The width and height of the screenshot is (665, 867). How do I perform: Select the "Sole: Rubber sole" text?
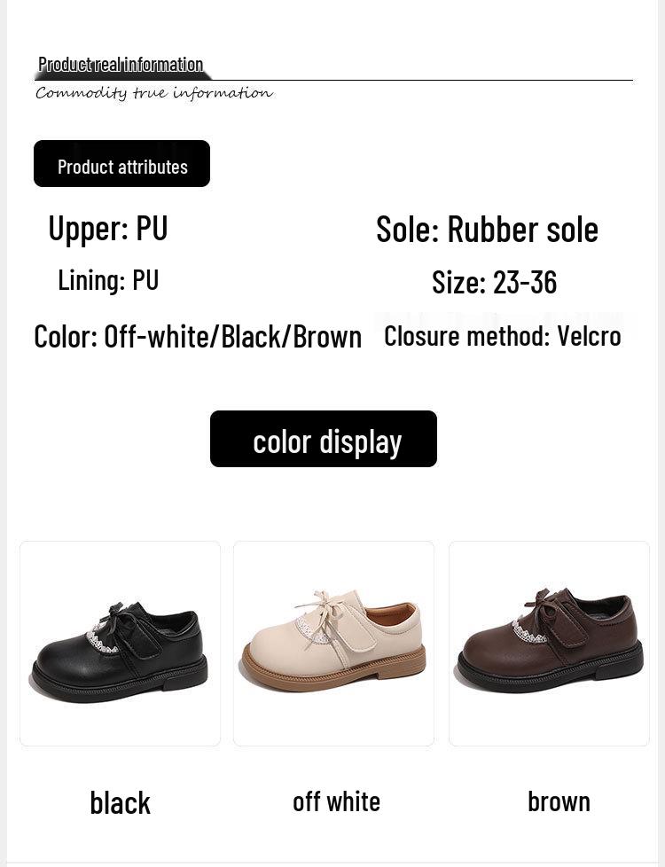click(487, 230)
